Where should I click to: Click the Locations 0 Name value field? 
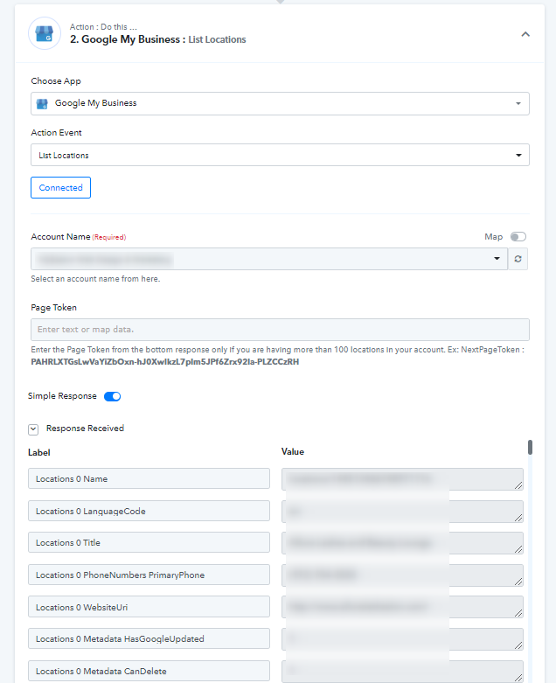(402, 479)
